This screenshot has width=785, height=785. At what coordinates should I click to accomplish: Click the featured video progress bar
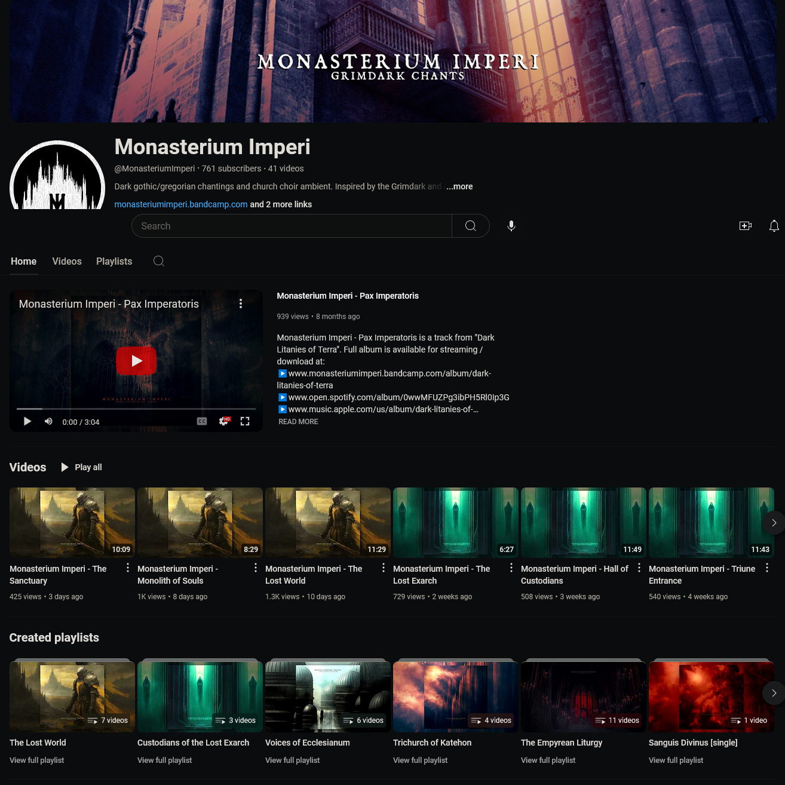pos(136,409)
